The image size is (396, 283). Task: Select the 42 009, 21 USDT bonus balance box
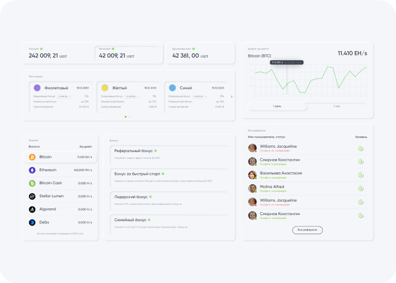coord(127,53)
